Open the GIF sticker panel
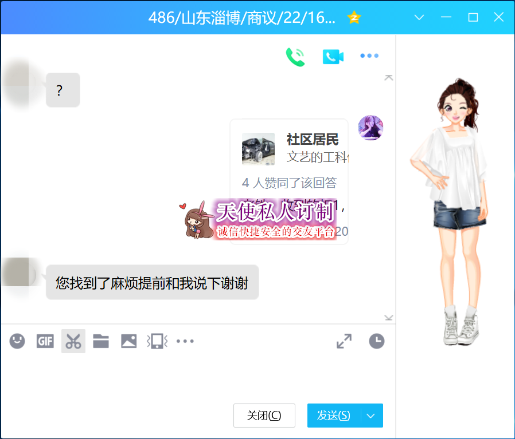Viewport: 515px width, 439px height. pos(45,342)
